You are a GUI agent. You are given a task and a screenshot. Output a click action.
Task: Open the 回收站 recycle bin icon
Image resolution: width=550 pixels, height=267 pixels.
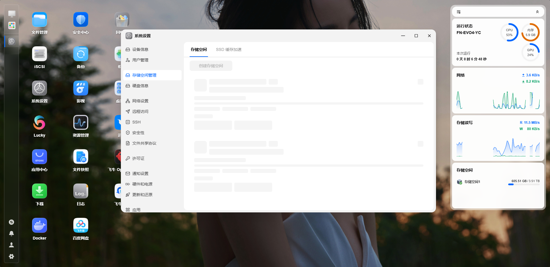[x=122, y=20]
